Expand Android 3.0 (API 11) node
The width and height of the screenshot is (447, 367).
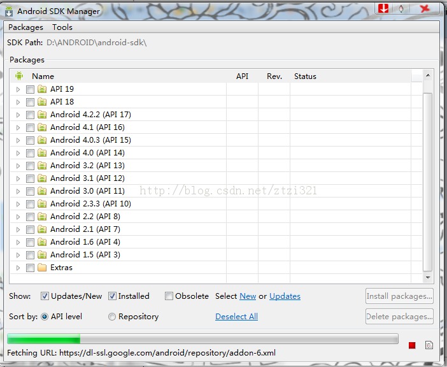coord(18,191)
